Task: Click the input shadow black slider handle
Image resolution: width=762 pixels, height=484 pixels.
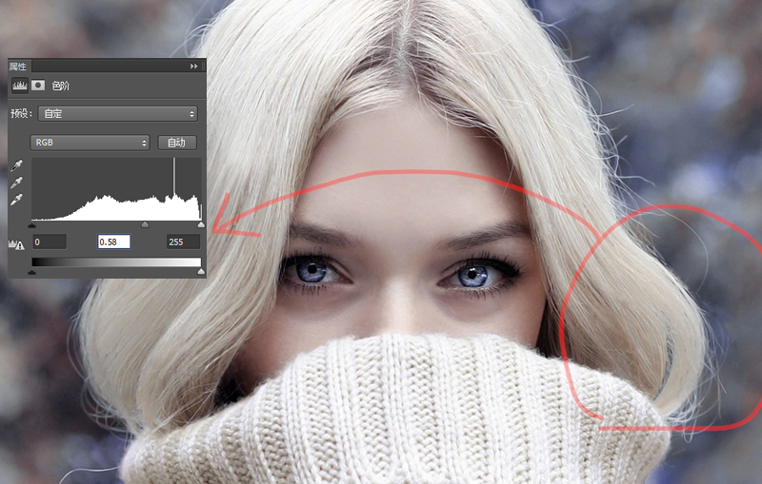Action: tap(32, 224)
